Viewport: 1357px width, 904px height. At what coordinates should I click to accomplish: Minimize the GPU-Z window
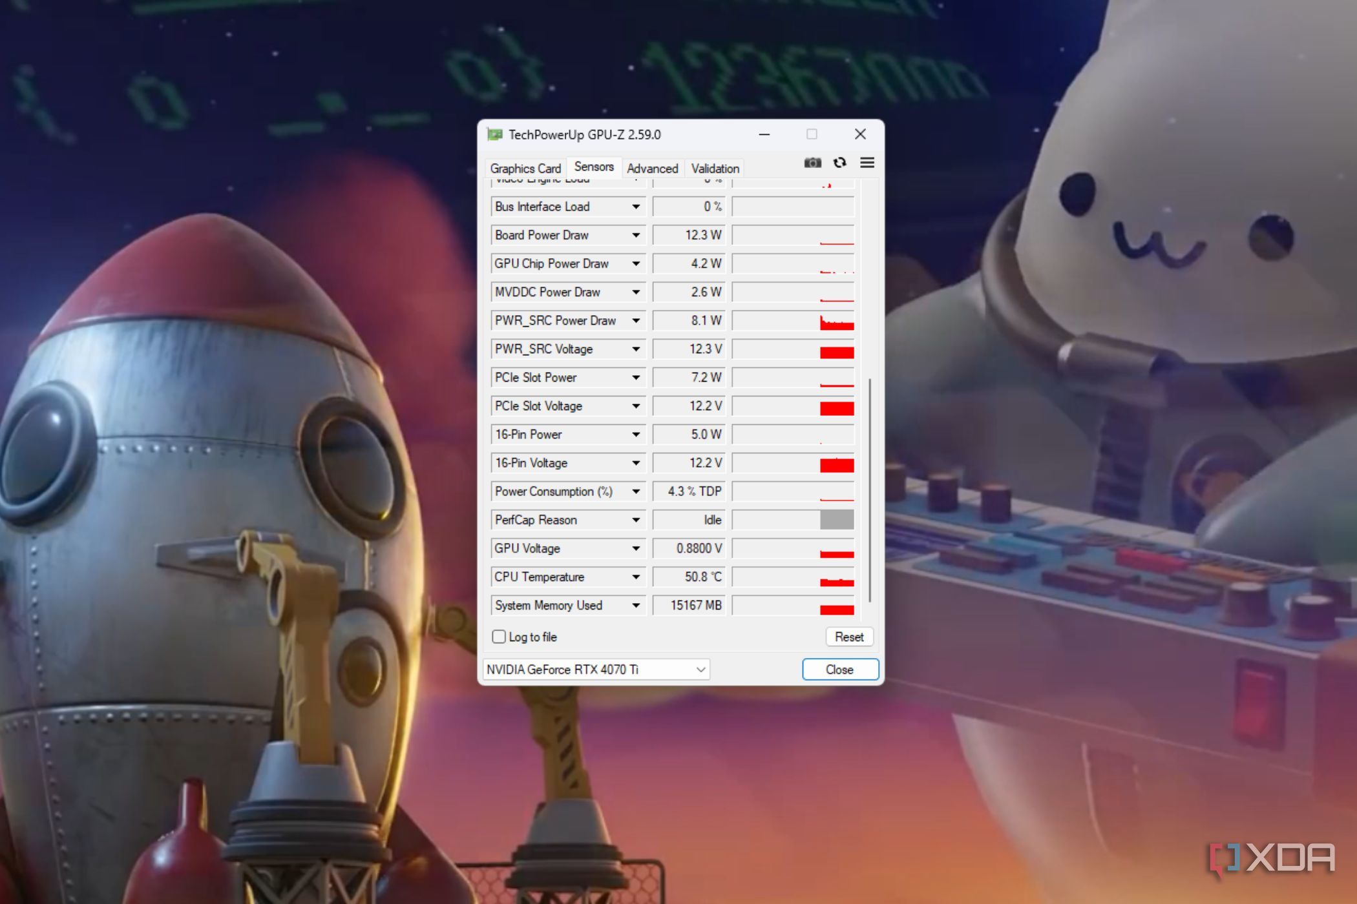point(764,134)
